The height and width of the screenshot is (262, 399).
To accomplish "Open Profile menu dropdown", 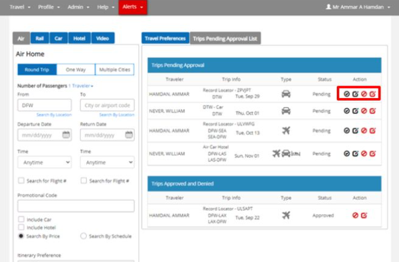I will click(x=49, y=7).
